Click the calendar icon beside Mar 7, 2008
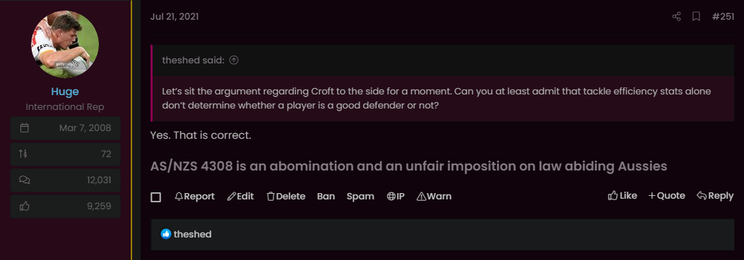 click(25, 128)
